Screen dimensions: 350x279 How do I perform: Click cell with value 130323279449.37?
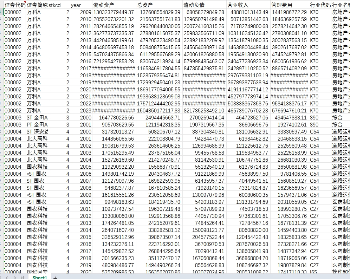pos(114,12)
